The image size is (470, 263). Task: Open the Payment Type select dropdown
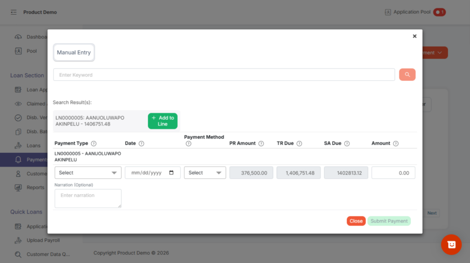click(88, 173)
